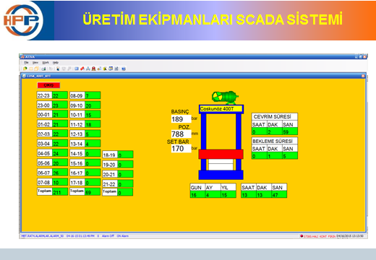Select the BASINÇ pressure value field showing 189
Image resolution: width=376 pixels, height=260 pixels.
pos(181,119)
